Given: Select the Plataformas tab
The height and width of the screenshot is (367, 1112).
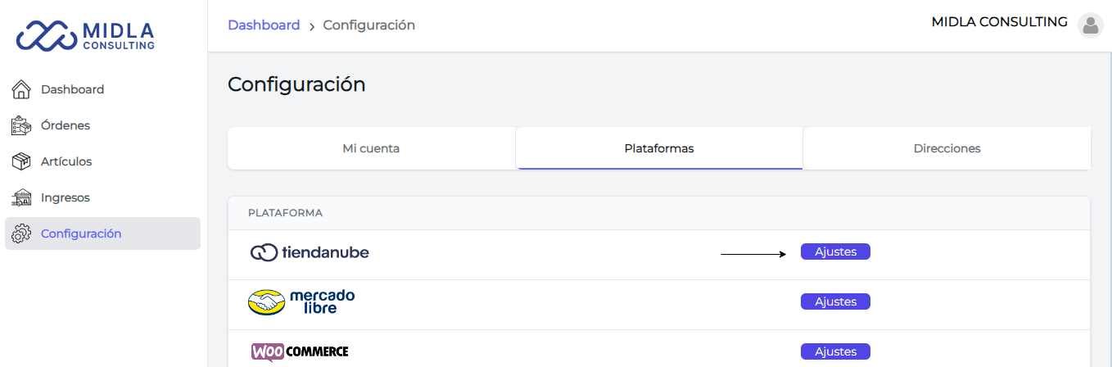Looking at the screenshot, I should [659, 148].
